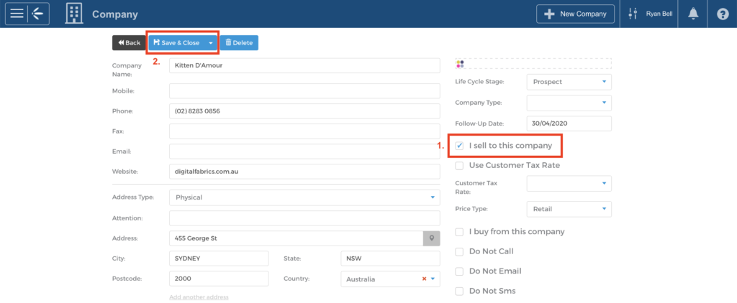
Task: Click the Ryan Bell user name
Action: [x=659, y=14]
